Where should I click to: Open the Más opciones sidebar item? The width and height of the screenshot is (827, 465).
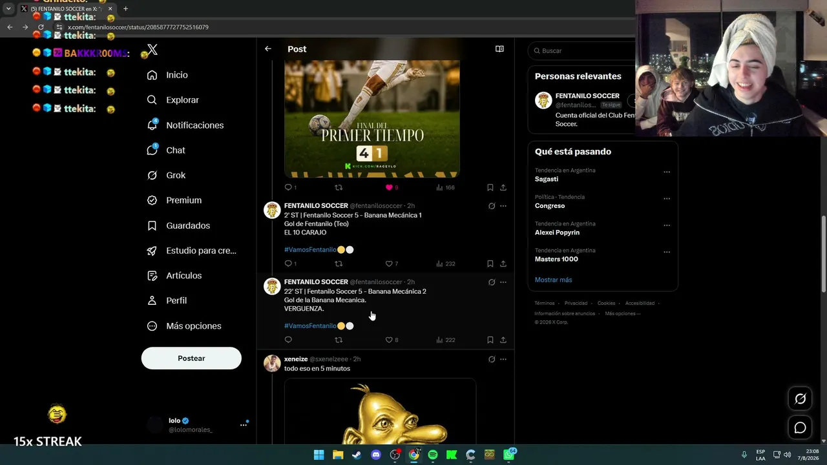[185, 326]
